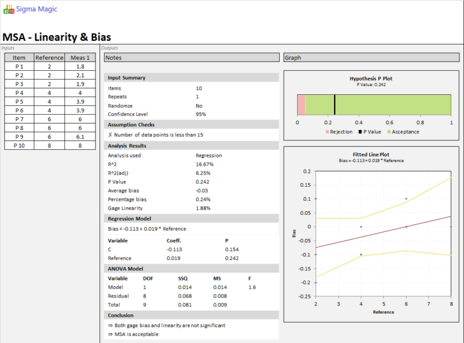Select the P 5 item cell
This screenshot has width=464, height=343.
(x=19, y=101)
